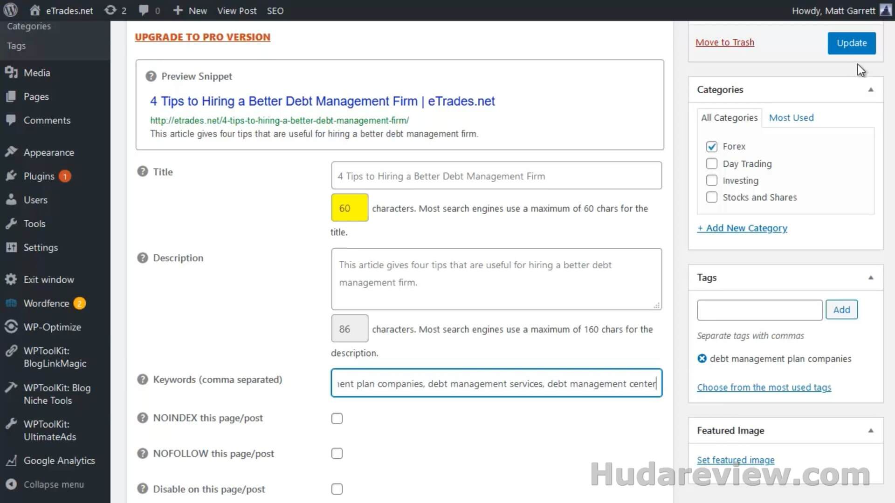Click help icon beside Title field
Screen dimensions: 895x503
142,171
